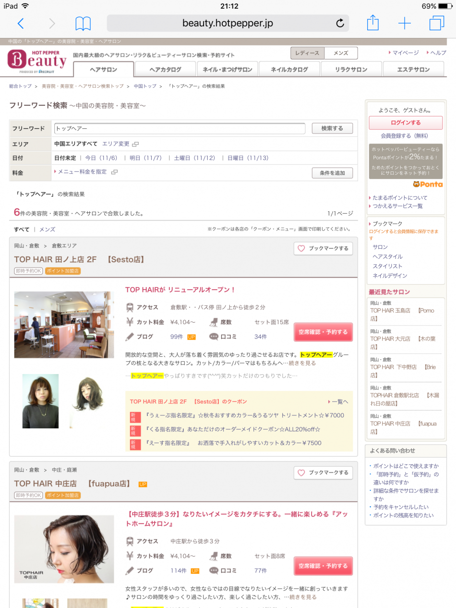Open the 田ノ上店 wavy hairstyle photo

88,401
